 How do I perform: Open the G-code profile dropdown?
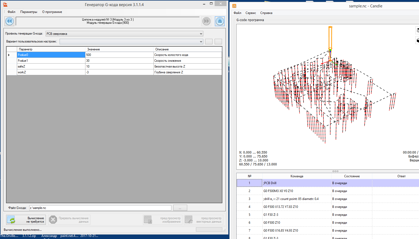(x=124, y=34)
